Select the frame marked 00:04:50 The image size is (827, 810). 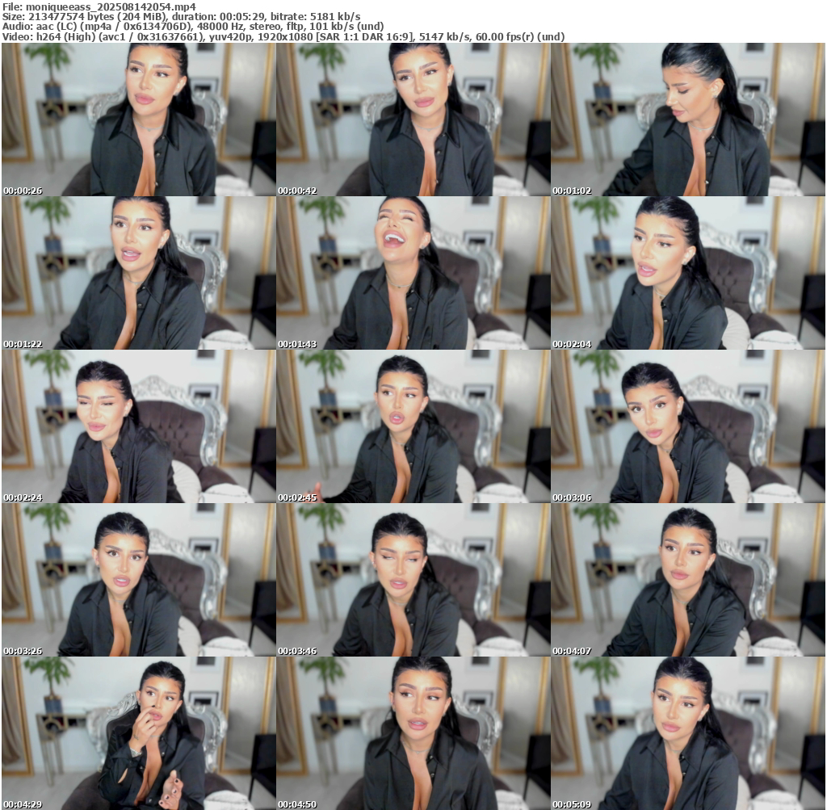tap(413, 732)
